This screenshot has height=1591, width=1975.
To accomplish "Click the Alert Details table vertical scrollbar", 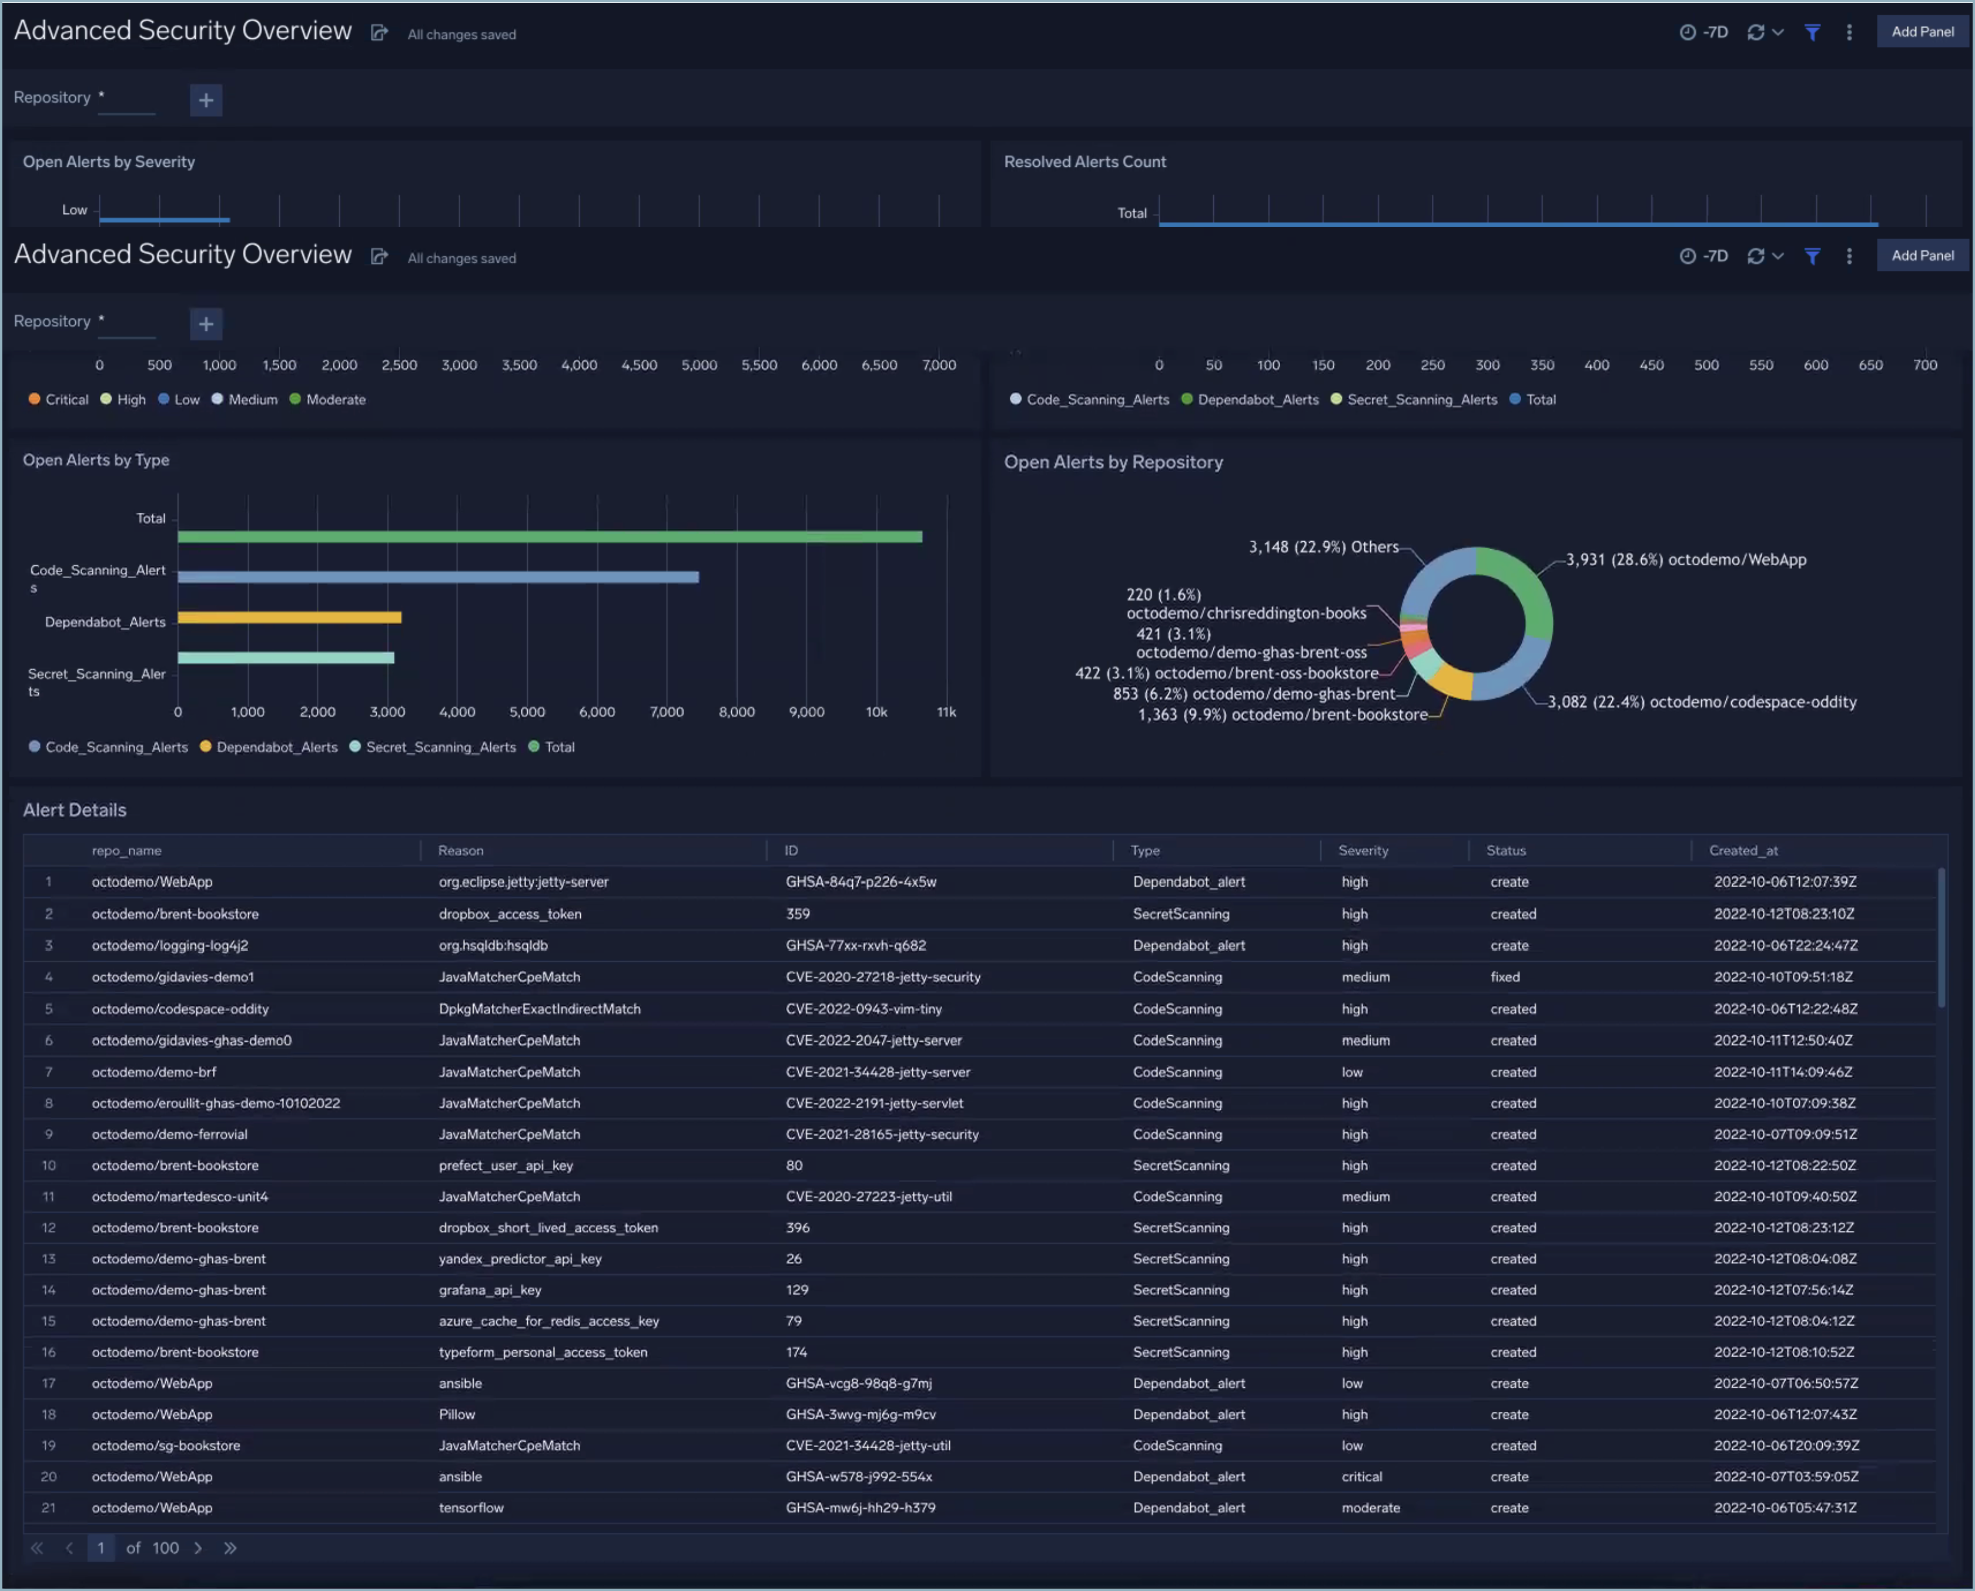I will (1941, 938).
